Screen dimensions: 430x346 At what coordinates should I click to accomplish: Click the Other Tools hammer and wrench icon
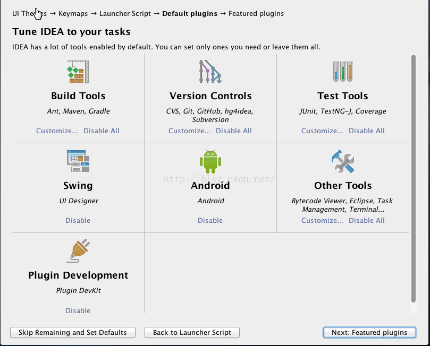343,161
